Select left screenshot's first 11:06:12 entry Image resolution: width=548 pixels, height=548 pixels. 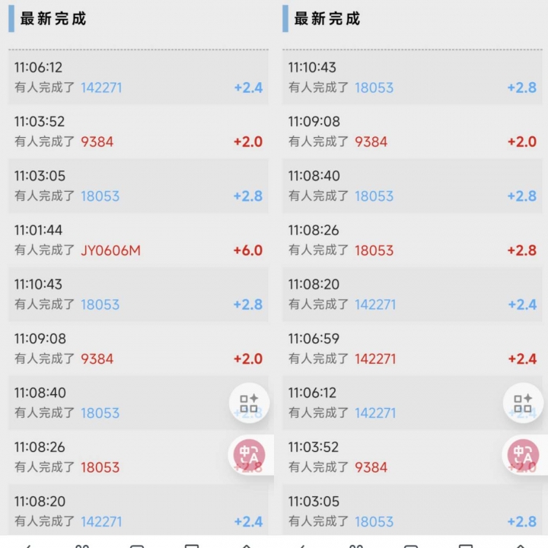(139, 77)
